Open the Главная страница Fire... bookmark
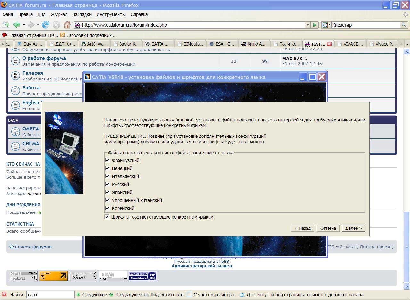 click(30, 35)
